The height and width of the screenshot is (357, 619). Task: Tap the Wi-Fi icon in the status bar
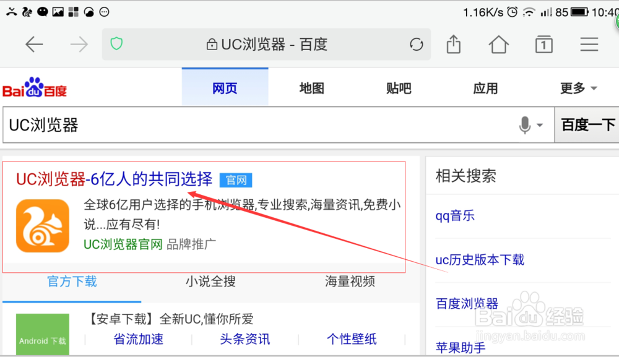(529, 12)
